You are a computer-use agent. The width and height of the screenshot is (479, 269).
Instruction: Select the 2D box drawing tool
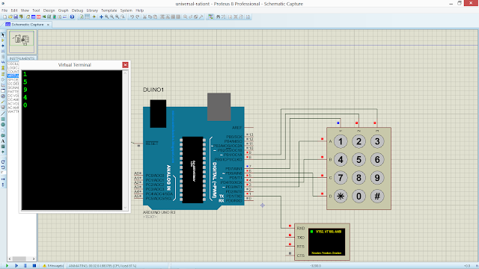click(x=3, y=120)
